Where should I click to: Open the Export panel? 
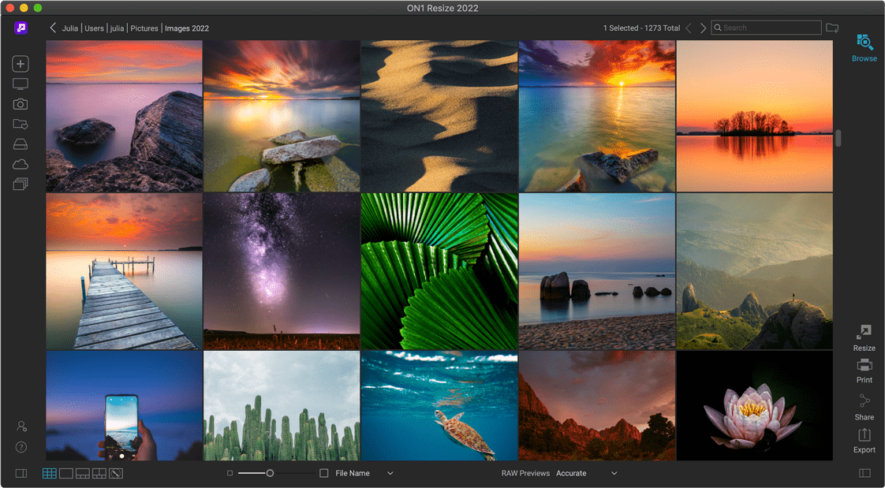tap(864, 441)
